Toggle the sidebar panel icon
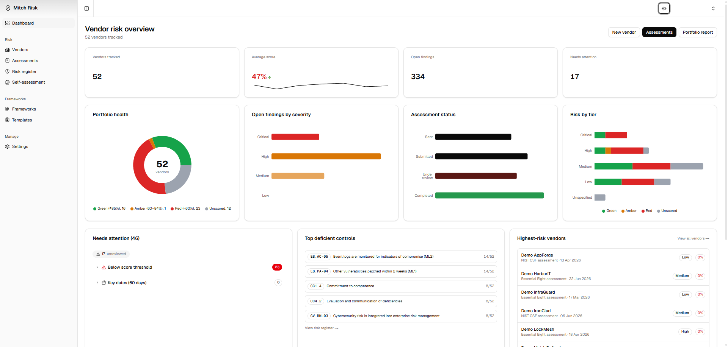The height and width of the screenshot is (347, 728). 86,8
